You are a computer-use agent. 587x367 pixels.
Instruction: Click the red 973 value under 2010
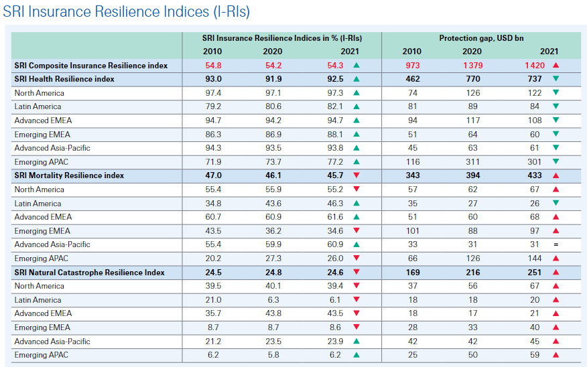click(411, 66)
